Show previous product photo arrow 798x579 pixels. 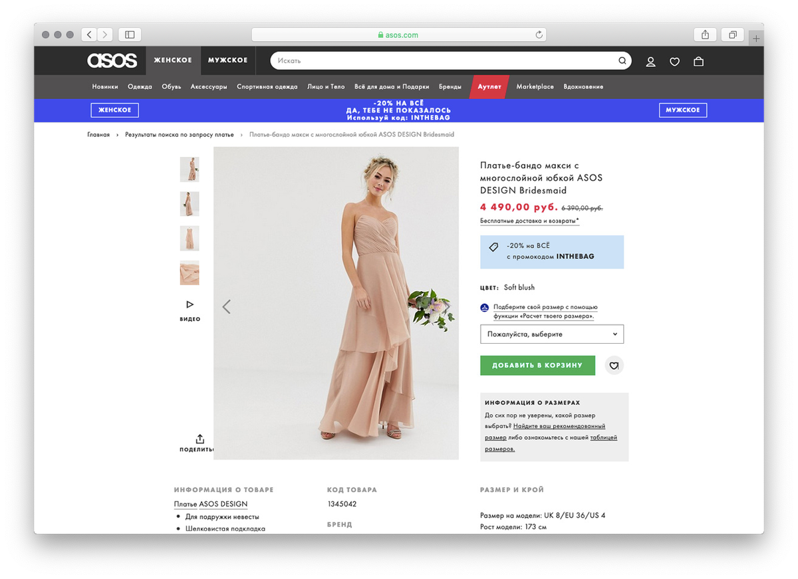pyautogui.click(x=227, y=306)
